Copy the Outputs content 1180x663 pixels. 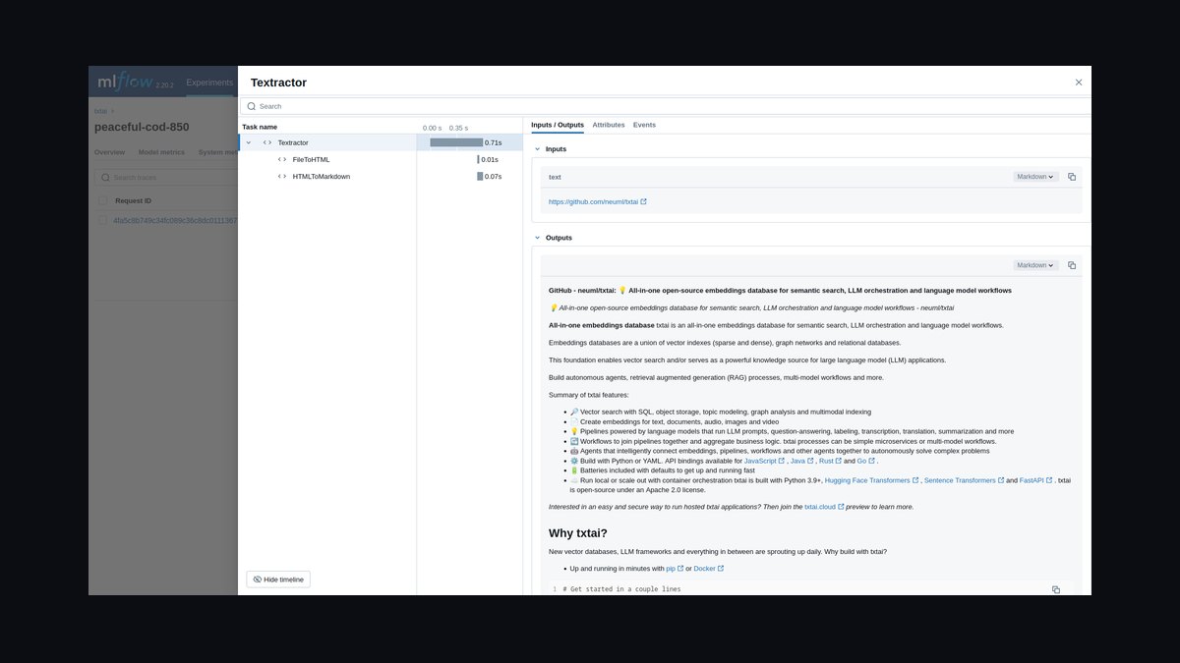(x=1072, y=265)
